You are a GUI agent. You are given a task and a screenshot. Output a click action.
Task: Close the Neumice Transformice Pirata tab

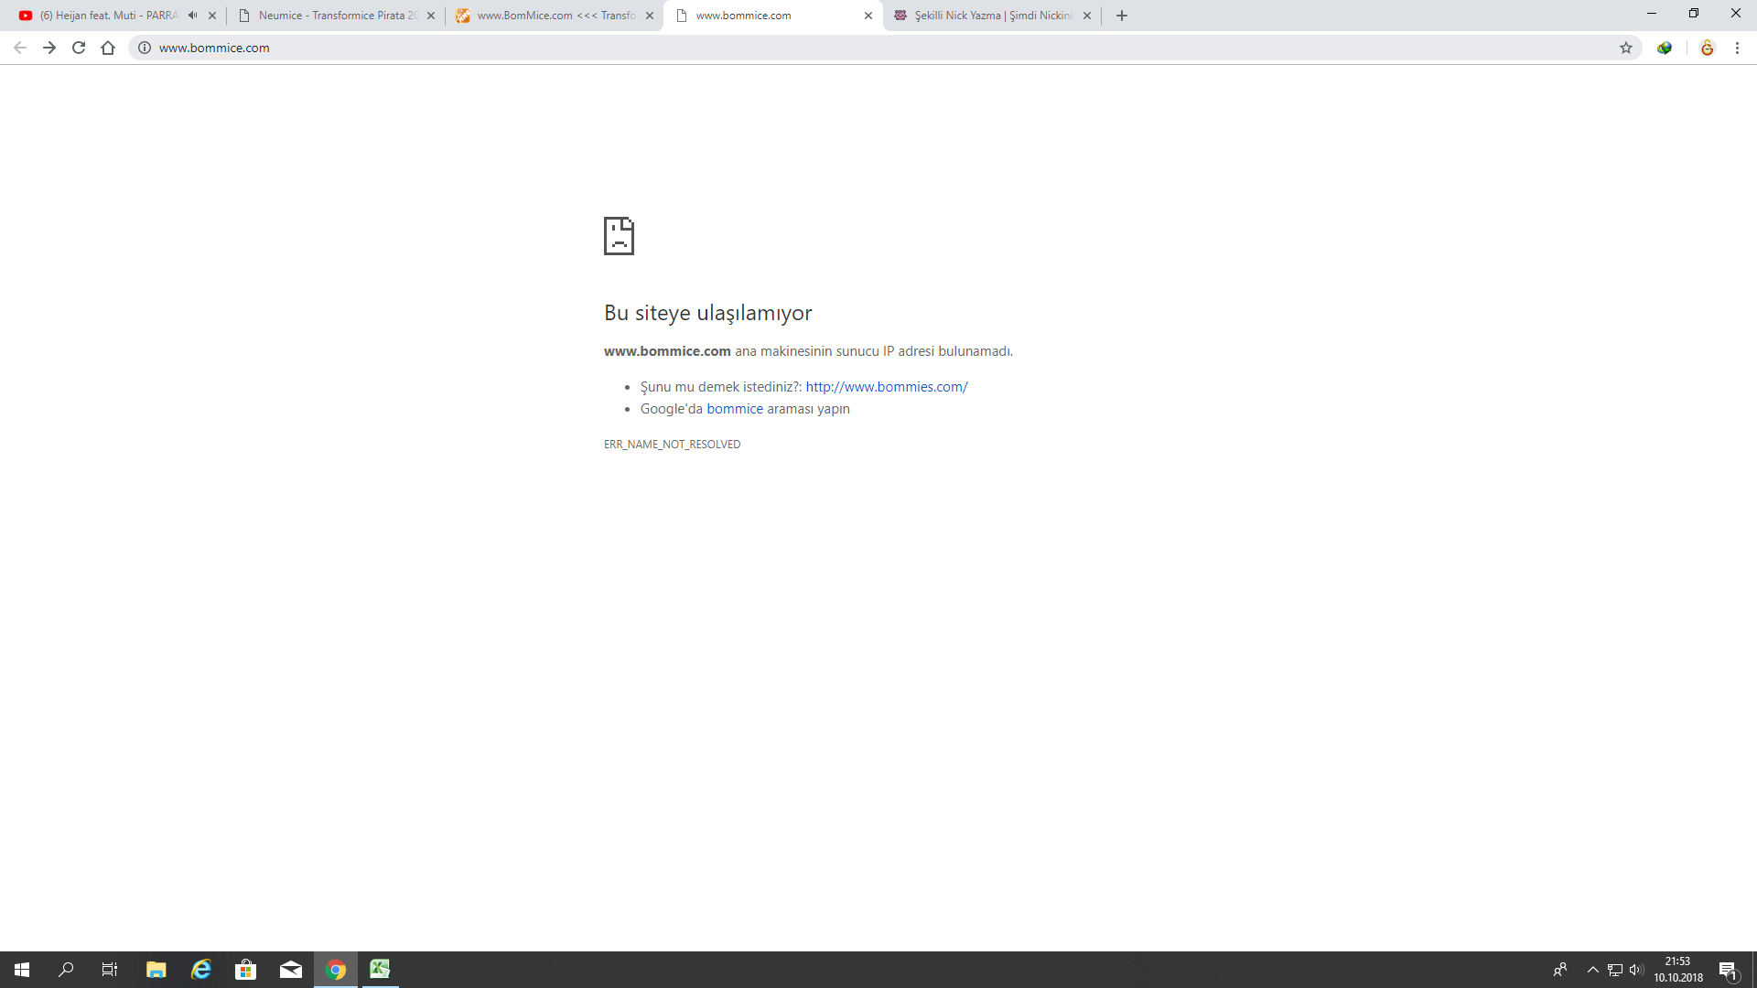pos(431,16)
